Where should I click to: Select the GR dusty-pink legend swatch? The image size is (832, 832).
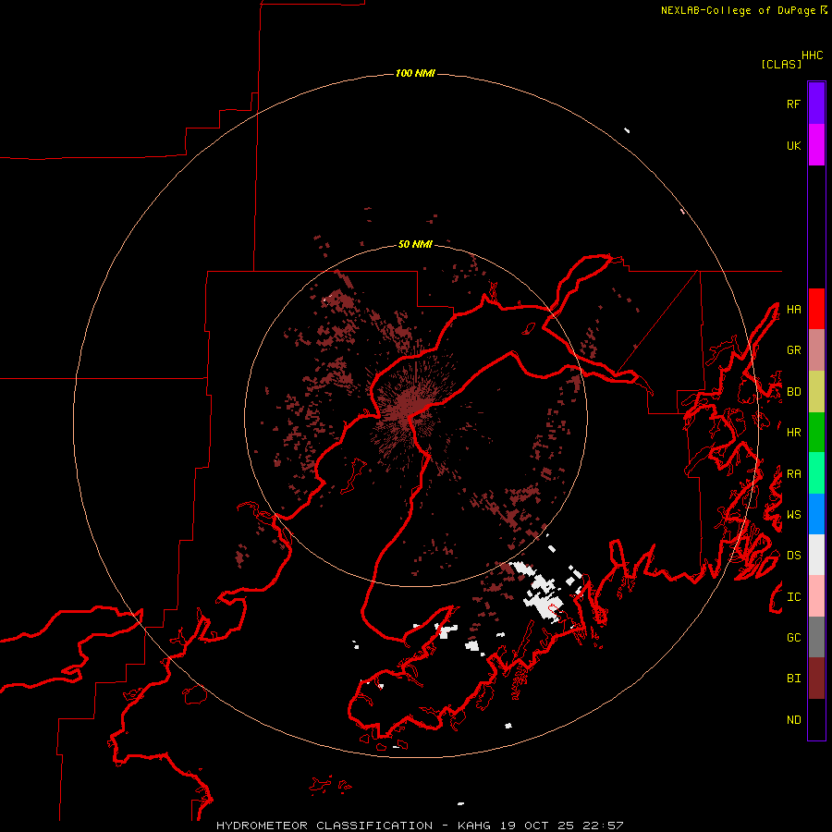pyautogui.click(x=816, y=350)
